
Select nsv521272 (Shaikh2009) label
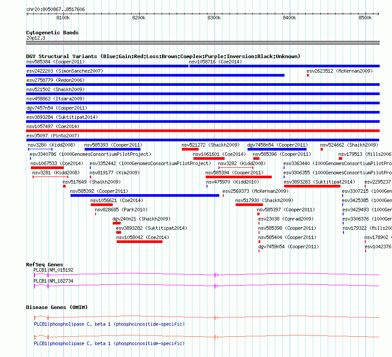(211, 145)
